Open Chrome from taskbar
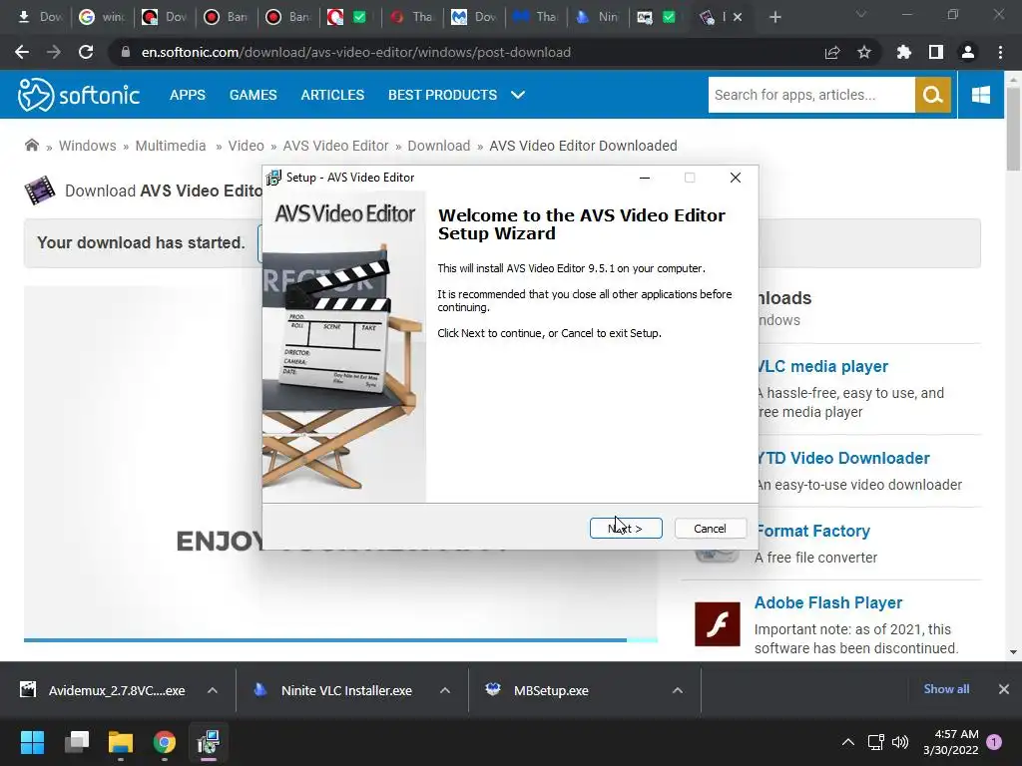This screenshot has width=1022, height=766. click(x=165, y=742)
